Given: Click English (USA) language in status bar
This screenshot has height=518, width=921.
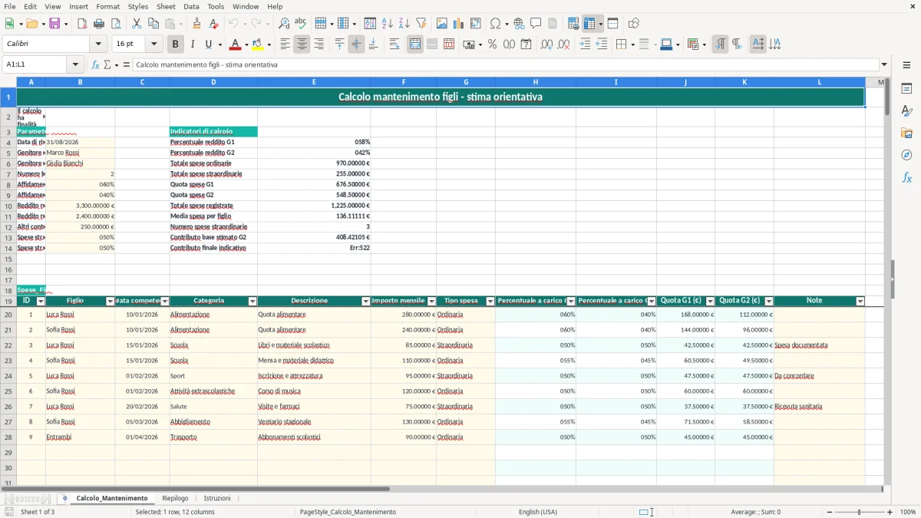Looking at the screenshot, I should [538, 512].
